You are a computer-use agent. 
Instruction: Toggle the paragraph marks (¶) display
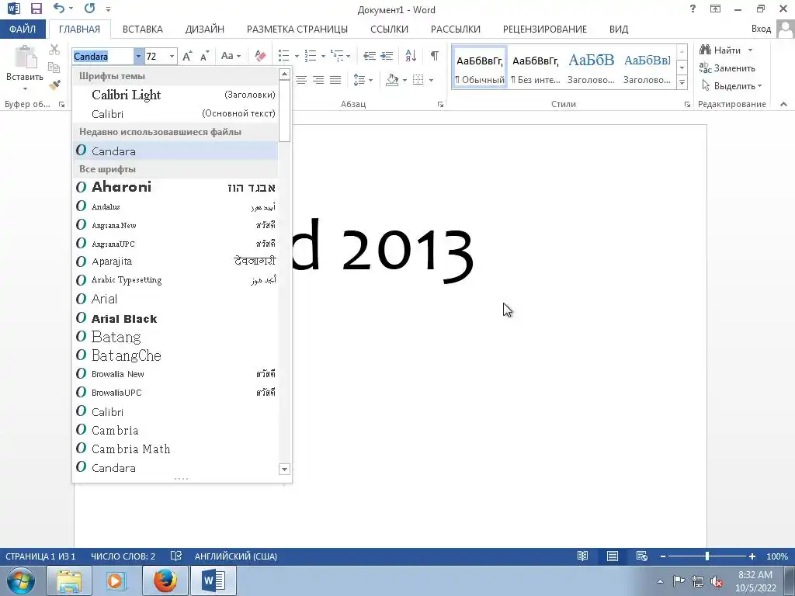click(435, 56)
